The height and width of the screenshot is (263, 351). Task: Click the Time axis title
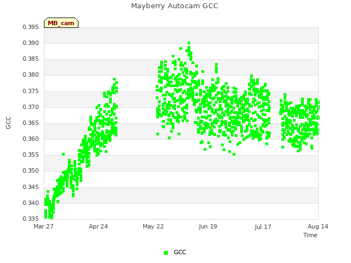tap(310, 235)
